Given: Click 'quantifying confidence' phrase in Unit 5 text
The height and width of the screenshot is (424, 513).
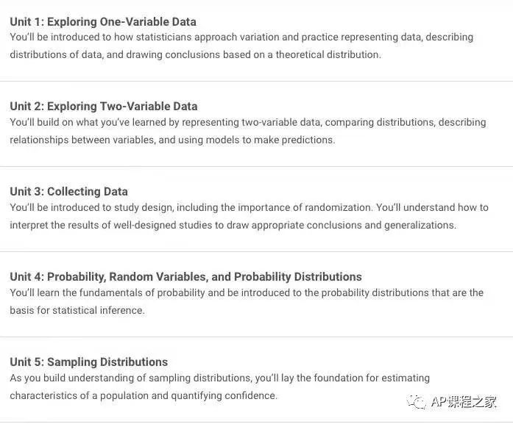Looking at the screenshot, I should [x=224, y=395].
